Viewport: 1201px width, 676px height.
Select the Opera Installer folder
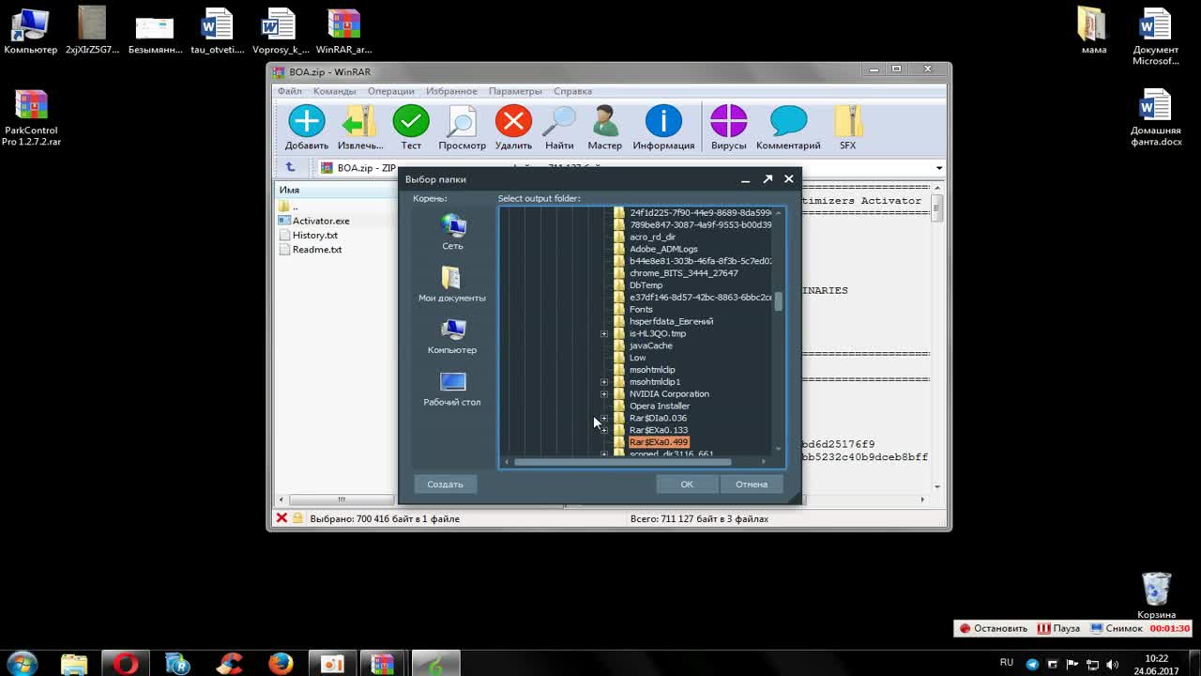tap(660, 406)
